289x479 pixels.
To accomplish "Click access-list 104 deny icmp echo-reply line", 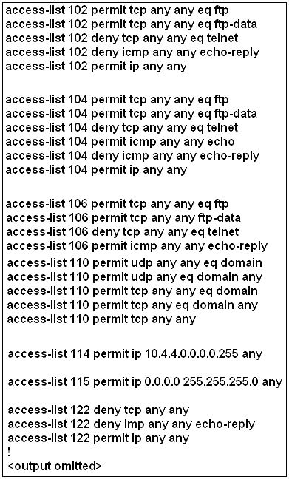I will pos(132,156).
